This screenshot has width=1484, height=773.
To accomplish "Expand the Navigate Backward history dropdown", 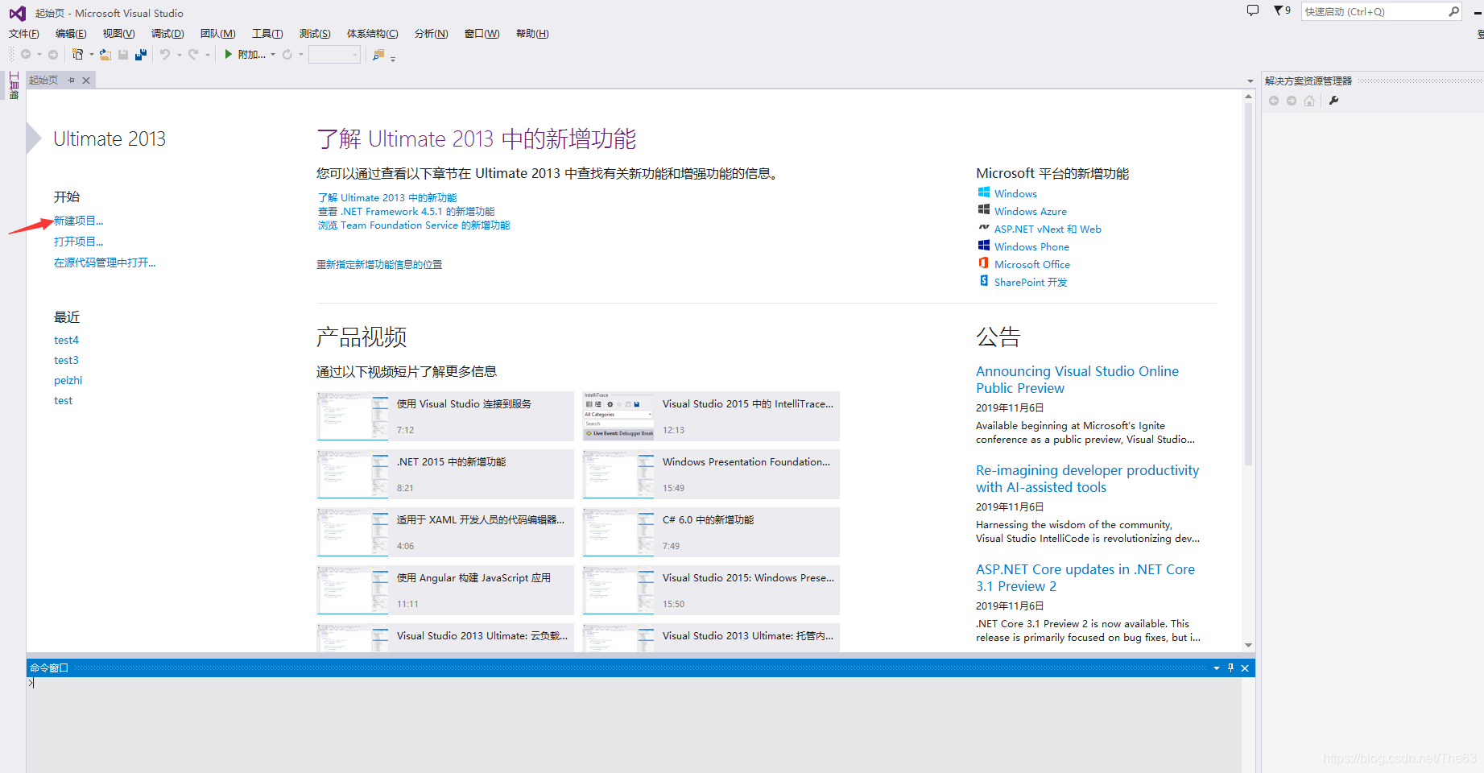I will [39, 55].
